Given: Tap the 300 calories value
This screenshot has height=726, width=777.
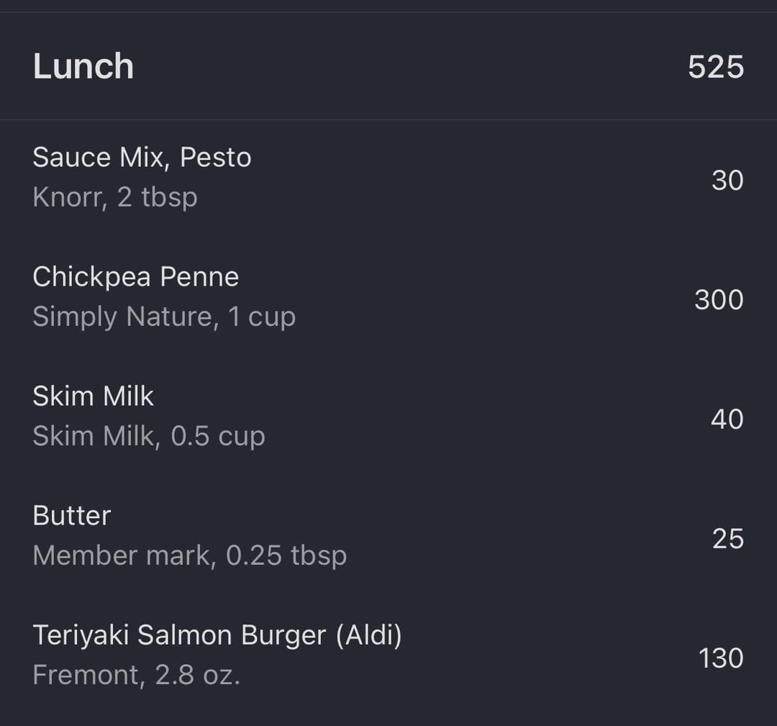Looking at the screenshot, I should coord(719,300).
